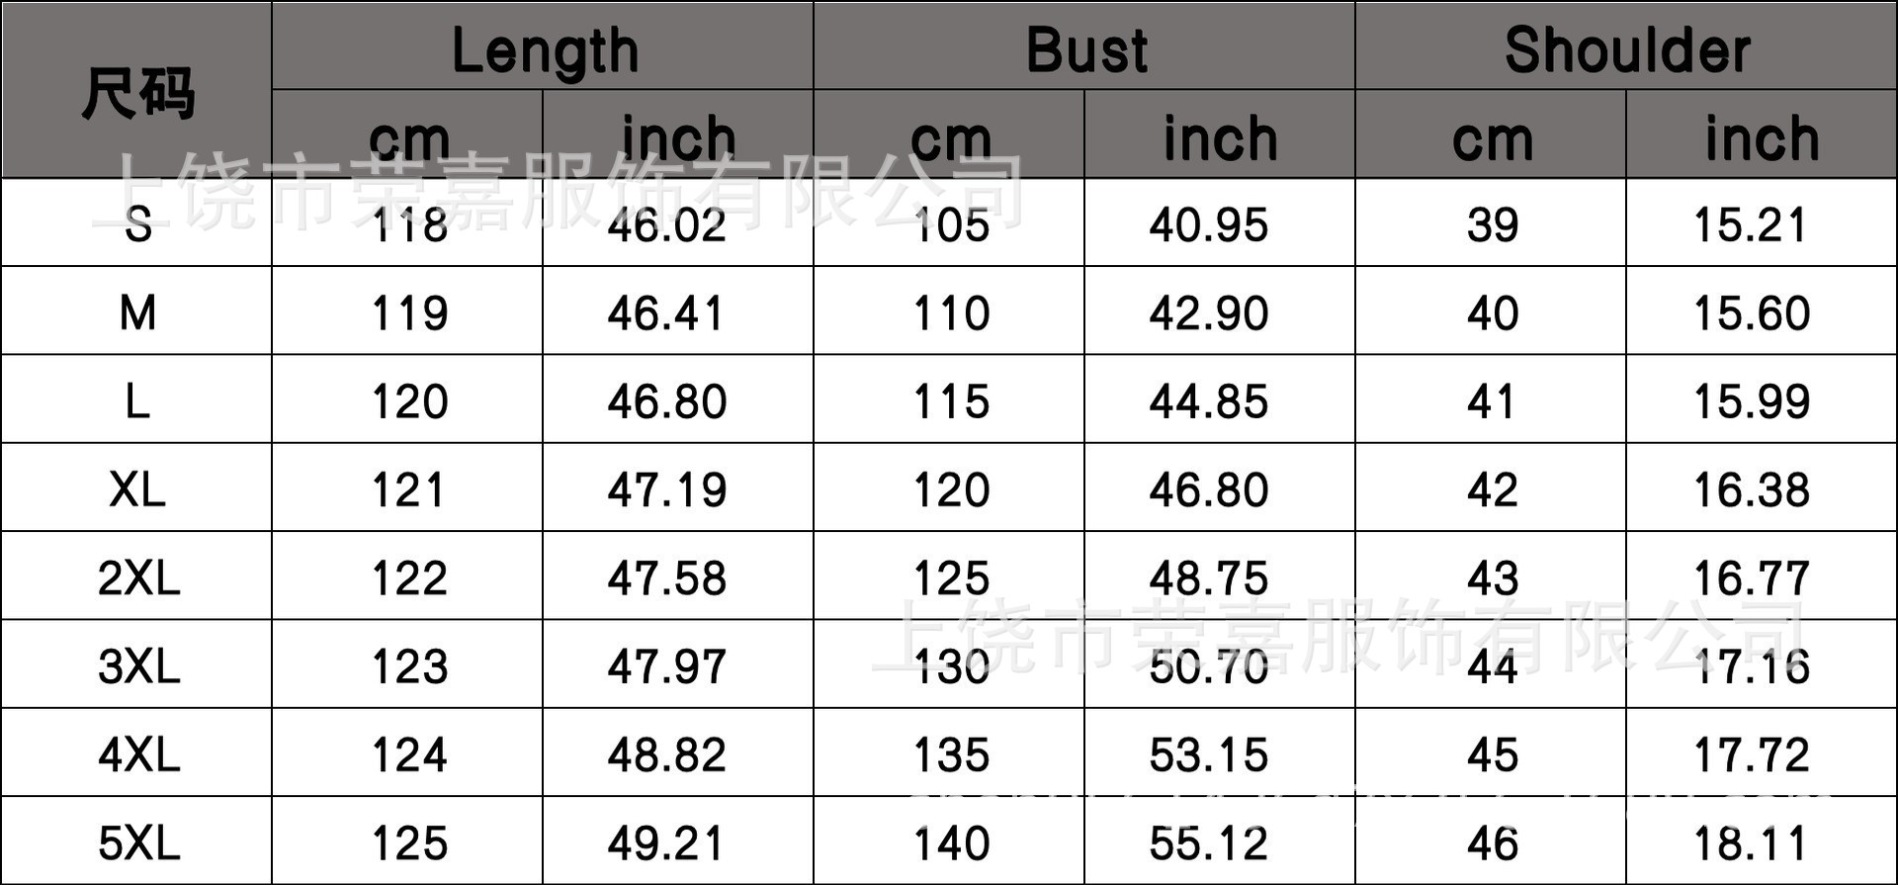Click the 44.85 bust inch cell

click(1208, 401)
